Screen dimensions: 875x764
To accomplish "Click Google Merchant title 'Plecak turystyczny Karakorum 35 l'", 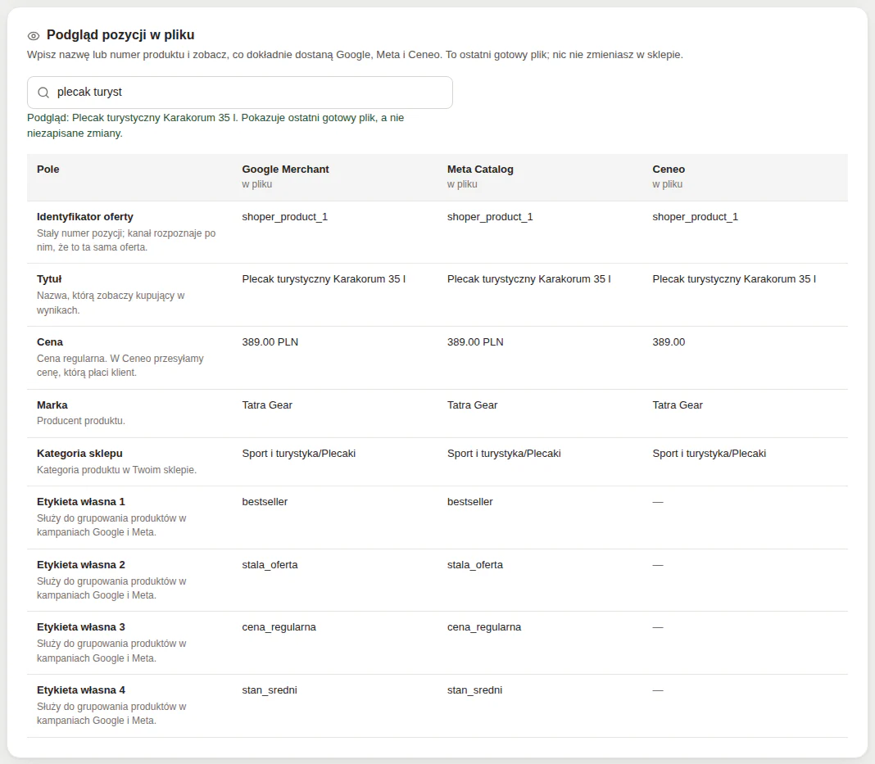I will (324, 279).
